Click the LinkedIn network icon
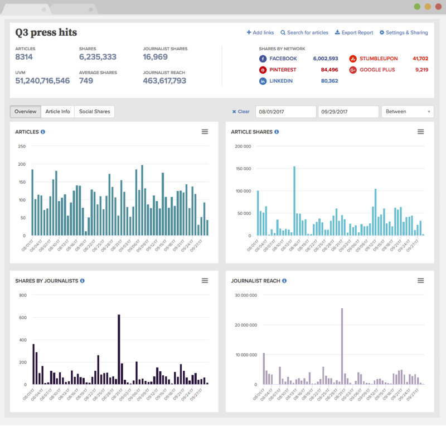The width and height of the screenshot is (446, 426). coord(263,81)
